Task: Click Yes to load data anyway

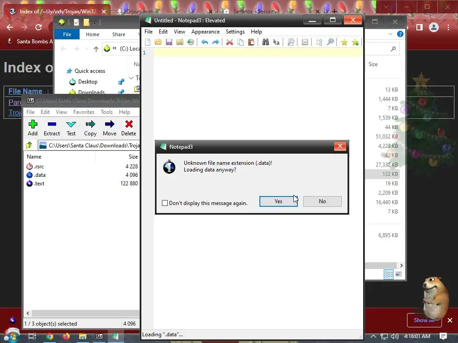Action: [x=278, y=201]
